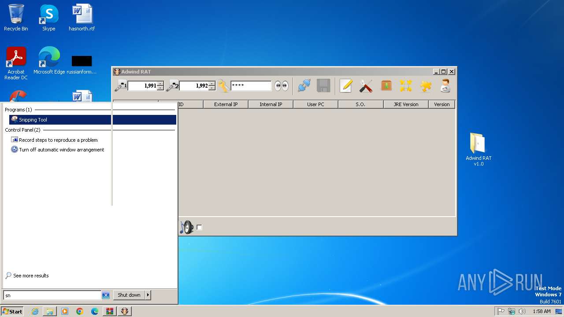Decrease port 2 value with down arrow
This screenshot has width=564, height=317.
pyautogui.click(x=212, y=88)
